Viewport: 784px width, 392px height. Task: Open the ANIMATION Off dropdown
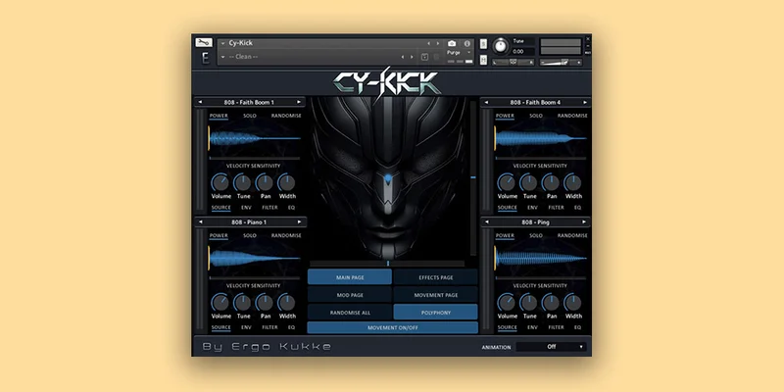pyautogui.click(x=552, y=347)
